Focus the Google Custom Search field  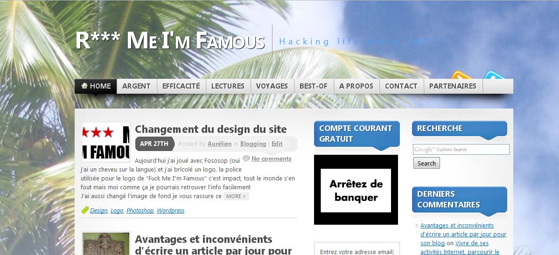(x=461, y=150)
